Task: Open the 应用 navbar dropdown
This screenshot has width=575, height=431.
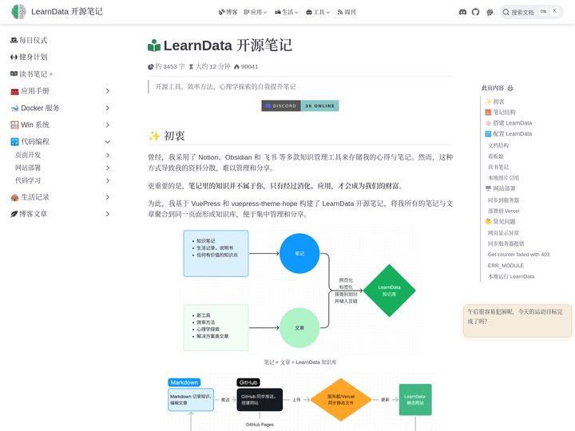Action: click(256, 12)
